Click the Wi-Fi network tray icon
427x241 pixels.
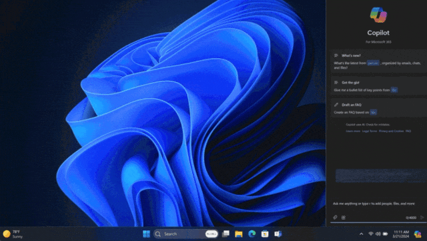pyautogui.click(x=371, y=234)
